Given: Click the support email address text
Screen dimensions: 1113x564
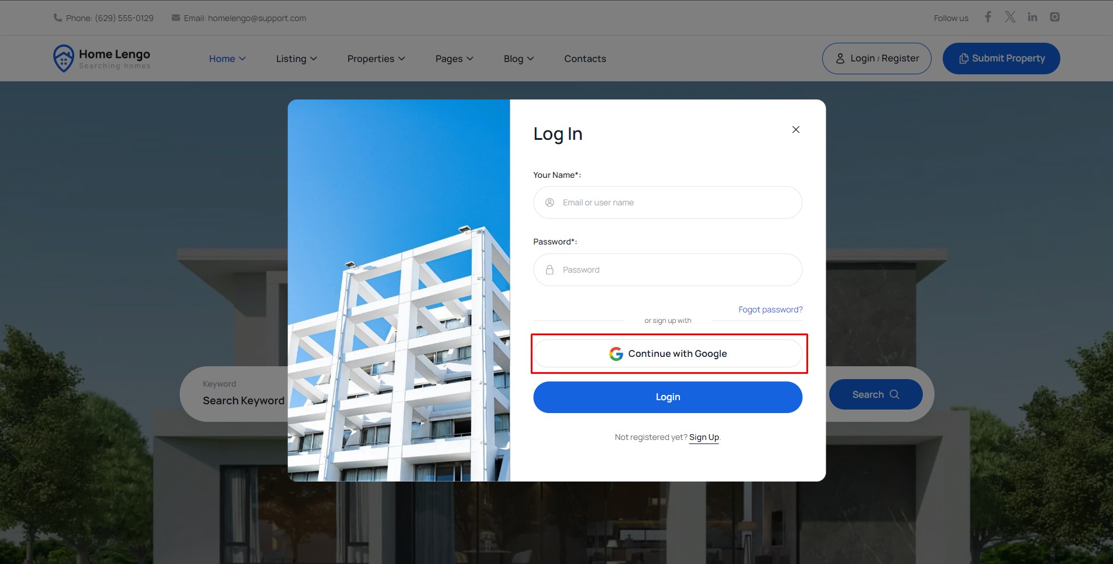Looking at the screenshot, I should [x=257, y=18].
